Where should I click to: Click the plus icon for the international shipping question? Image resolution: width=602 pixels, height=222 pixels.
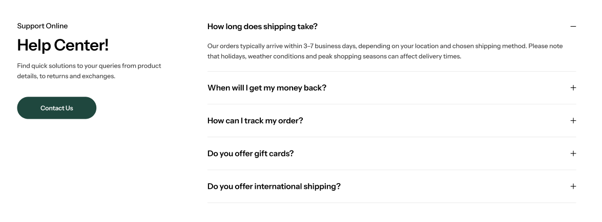point(573,186)
